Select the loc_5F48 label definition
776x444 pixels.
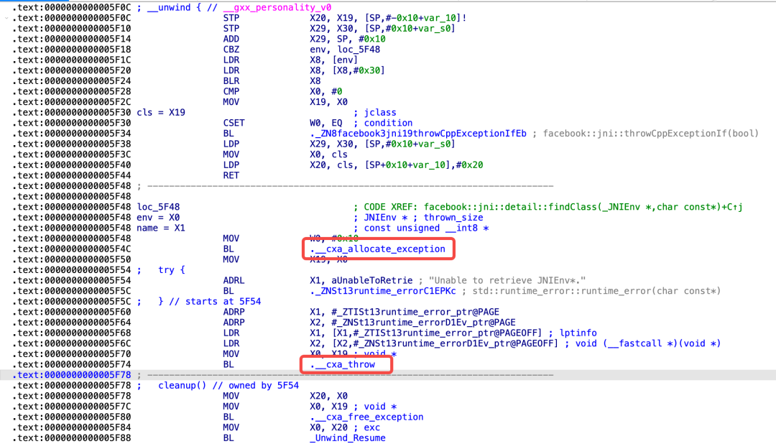pos(158,207)
